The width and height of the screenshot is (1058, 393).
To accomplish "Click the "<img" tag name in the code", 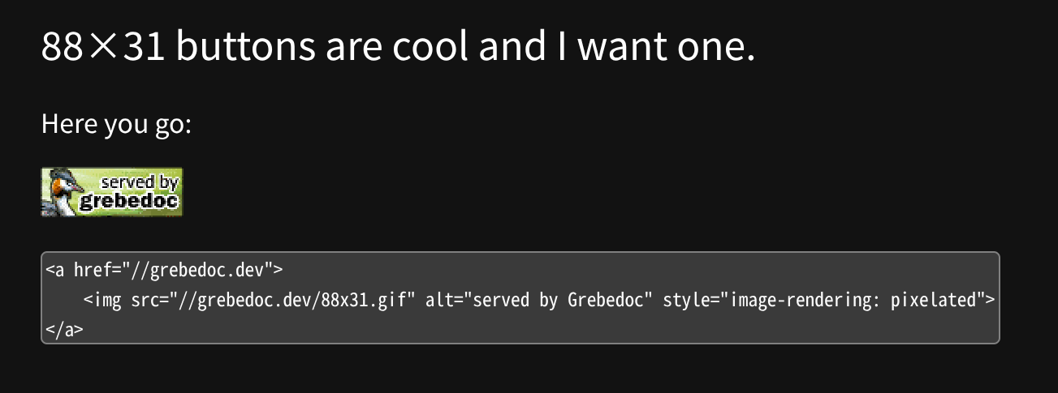I will (x=102, y=300).
